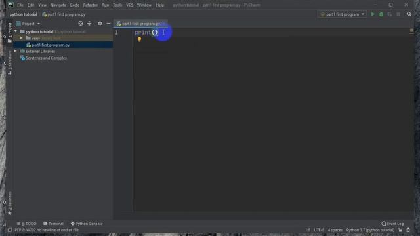Run with coverage icon in toolbar
The width and height of the screenshot is (420, 236).
390,14
